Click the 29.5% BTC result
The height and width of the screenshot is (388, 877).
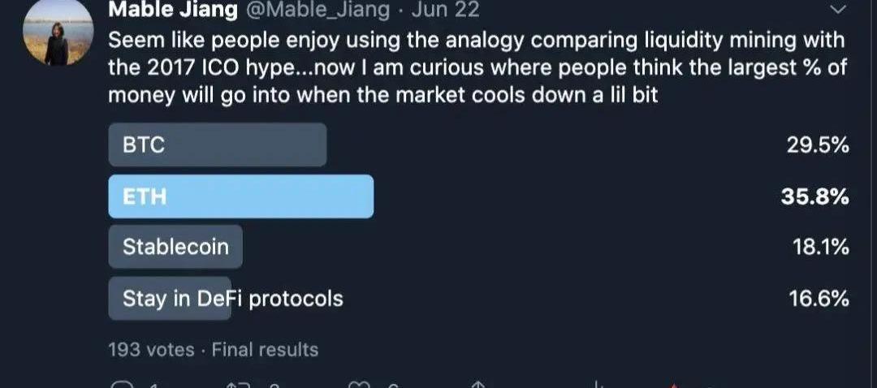pyautogui.click(x=818, y=145)
